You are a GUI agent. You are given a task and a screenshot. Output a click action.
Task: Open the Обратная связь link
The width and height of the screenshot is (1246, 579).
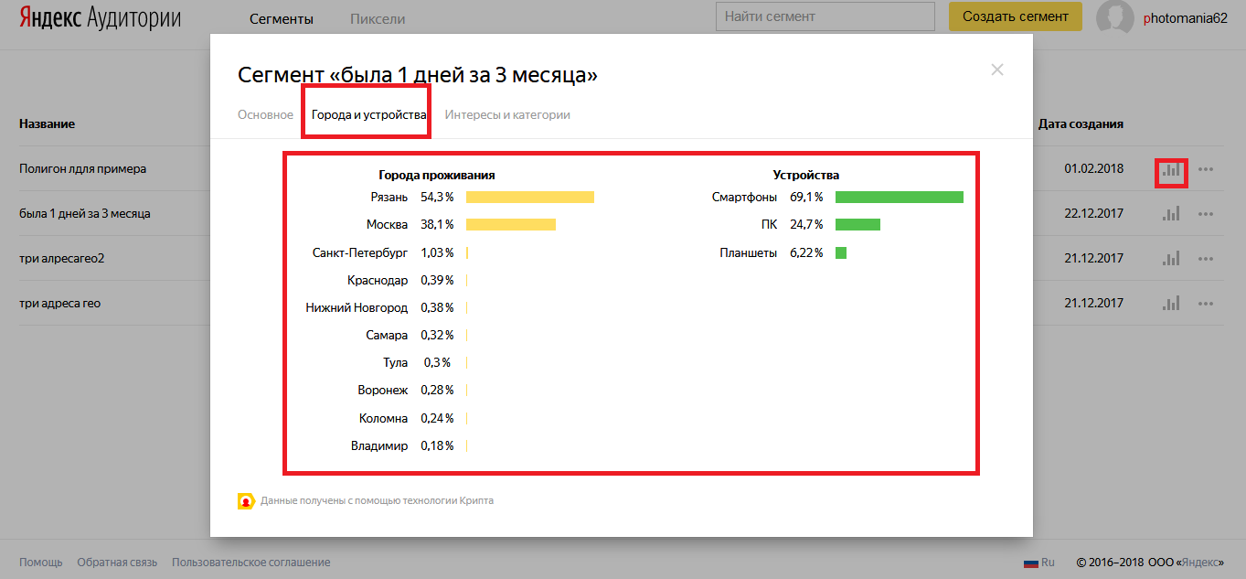coord(117,563)
